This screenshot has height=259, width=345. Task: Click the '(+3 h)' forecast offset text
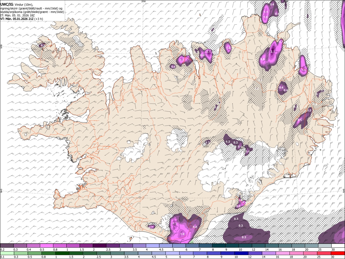point(39,19)
